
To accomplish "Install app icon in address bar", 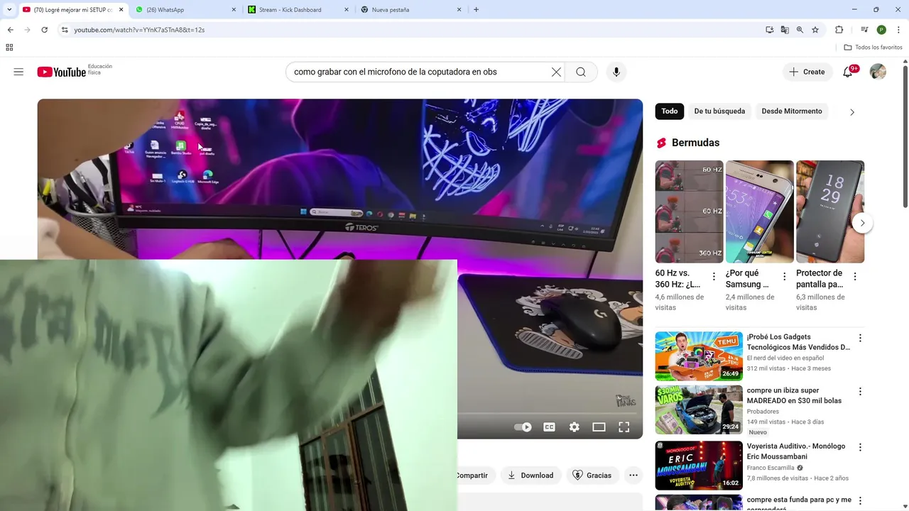I will tap(770, 30).
